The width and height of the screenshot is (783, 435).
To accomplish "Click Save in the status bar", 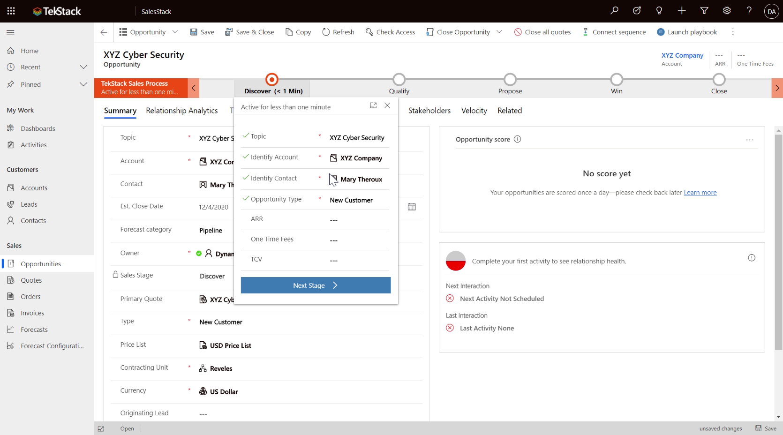I will [x=766, y=428].
